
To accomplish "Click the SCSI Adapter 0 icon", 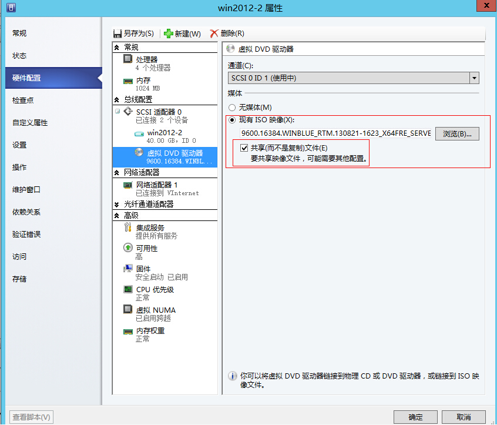I will (128, 111).
